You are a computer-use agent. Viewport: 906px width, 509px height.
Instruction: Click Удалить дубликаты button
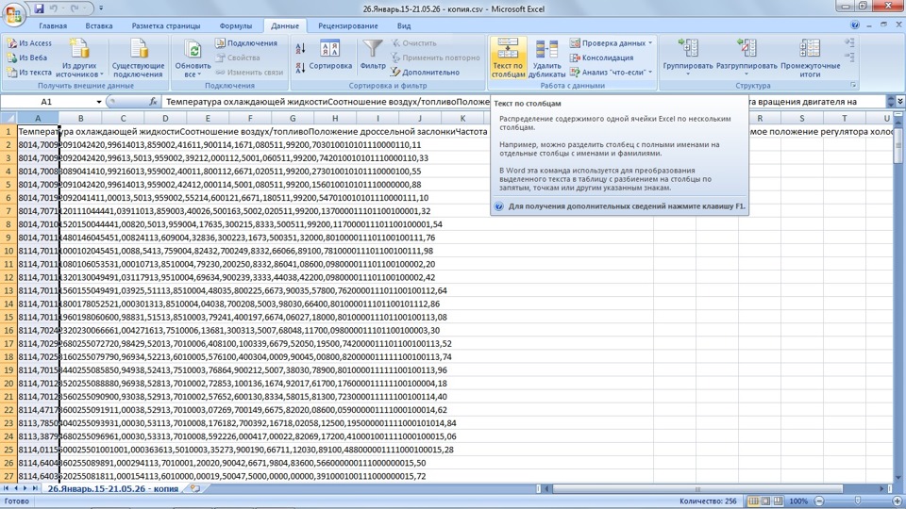[x=546, y=57]
